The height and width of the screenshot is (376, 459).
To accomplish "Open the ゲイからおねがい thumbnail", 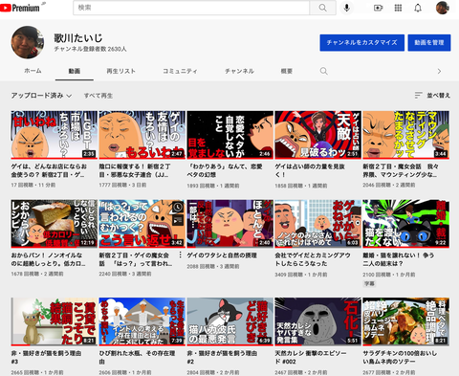I will [x=317, y=224].
